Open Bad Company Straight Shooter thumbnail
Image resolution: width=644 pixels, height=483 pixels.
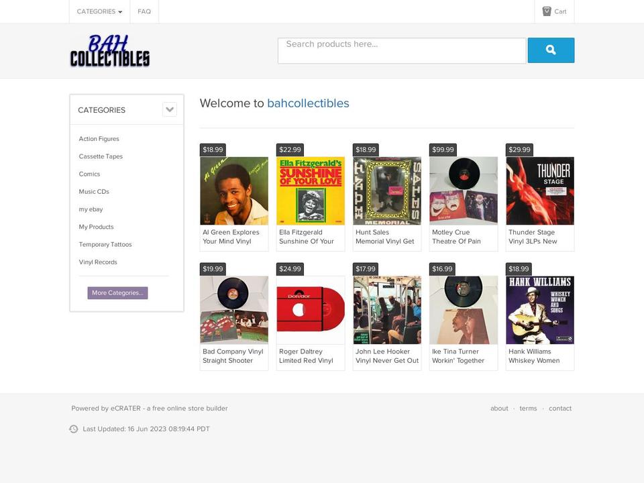(234, 310)
